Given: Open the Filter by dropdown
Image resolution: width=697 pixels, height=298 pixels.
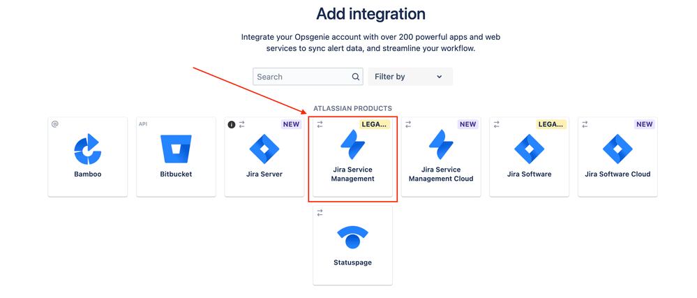Looking at the screenshot, I should 410,77.
